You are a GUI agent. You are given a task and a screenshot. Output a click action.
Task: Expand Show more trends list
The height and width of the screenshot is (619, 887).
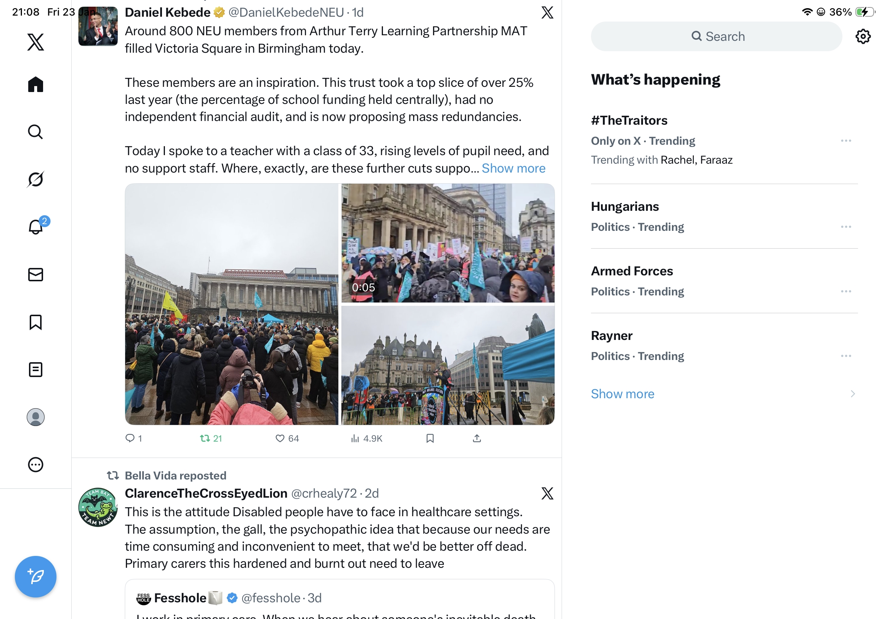click(623, 394)
